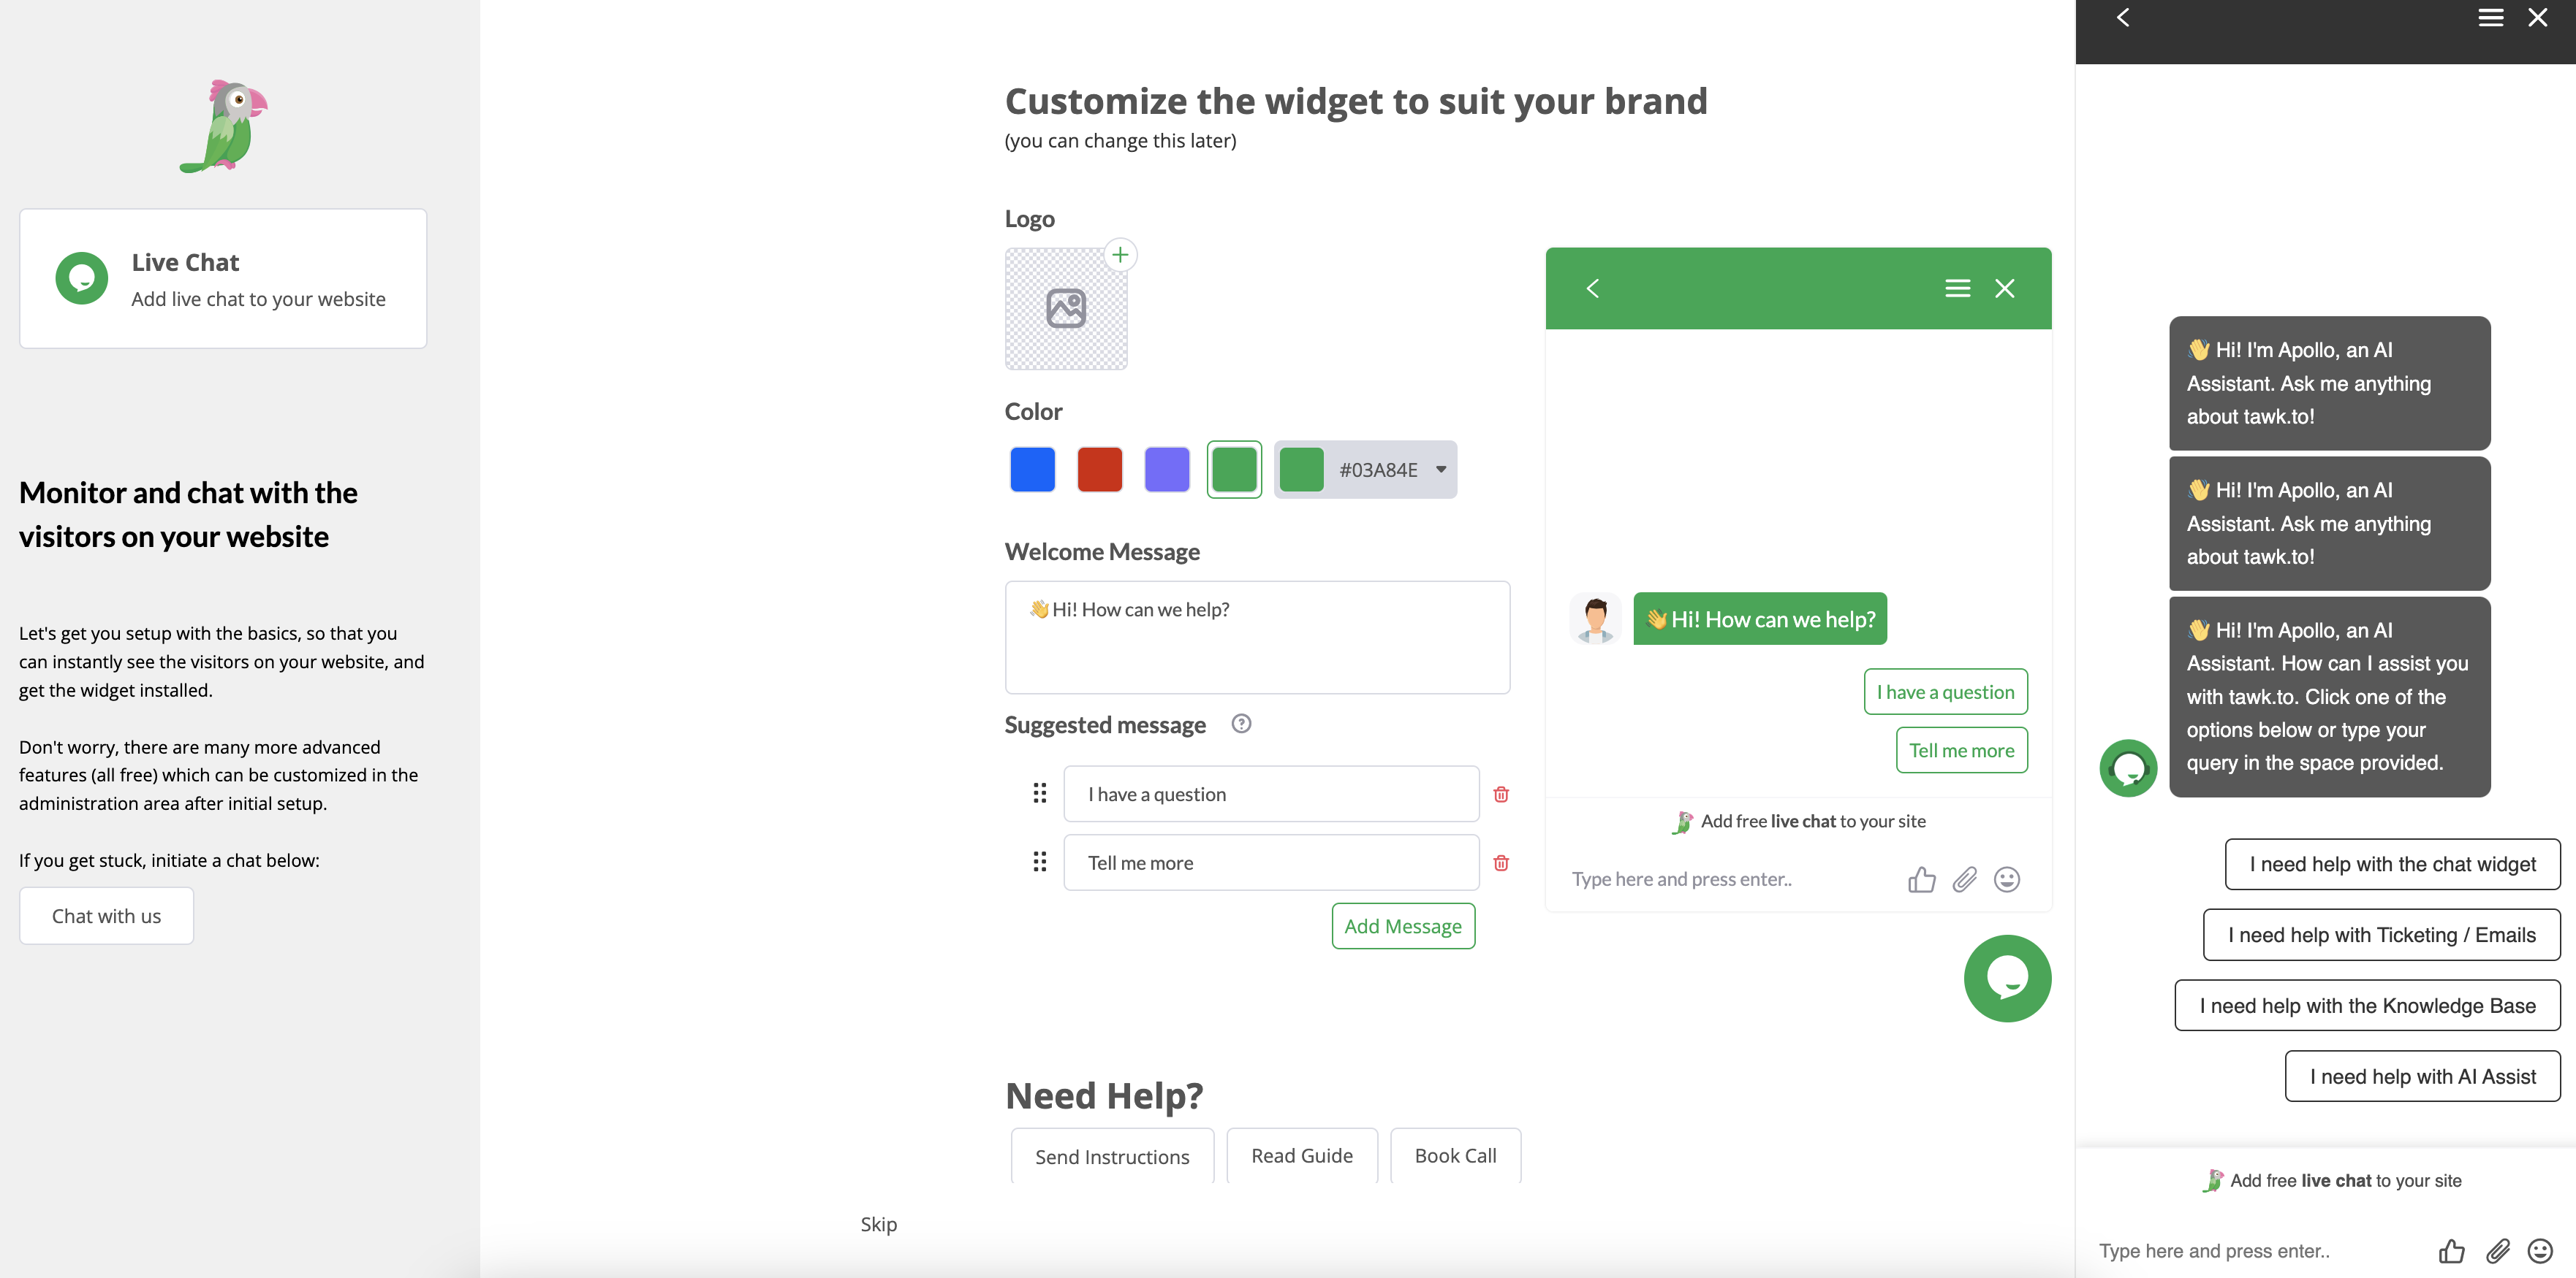Viewport: 2576px width, 1278px height.
Task: Click the thumbs up icon in preview widget
Action: pyautogui.click(x=1921, y=879)
